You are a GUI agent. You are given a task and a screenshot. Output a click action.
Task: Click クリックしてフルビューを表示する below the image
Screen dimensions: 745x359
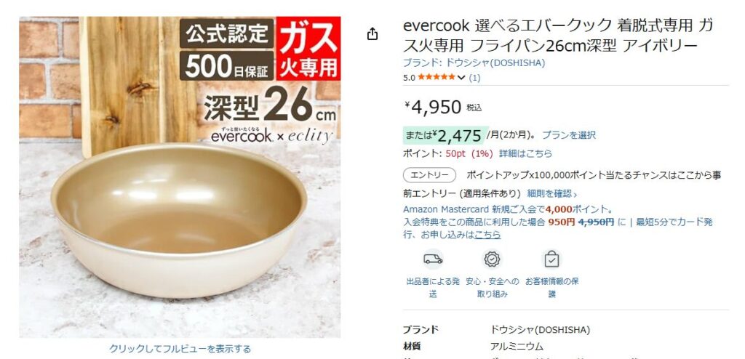(x=180, y=349)
